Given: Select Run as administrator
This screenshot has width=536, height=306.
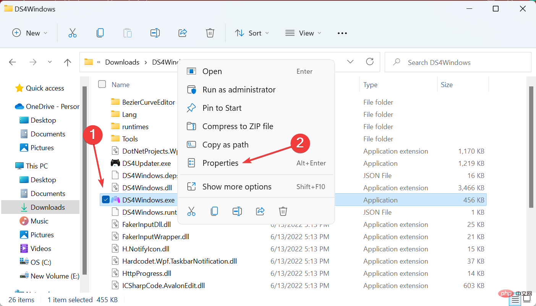Looking at the screenshot, I should [239, 90].
